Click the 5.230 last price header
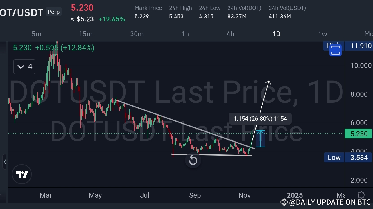373x209 pixels. [82, 7]
